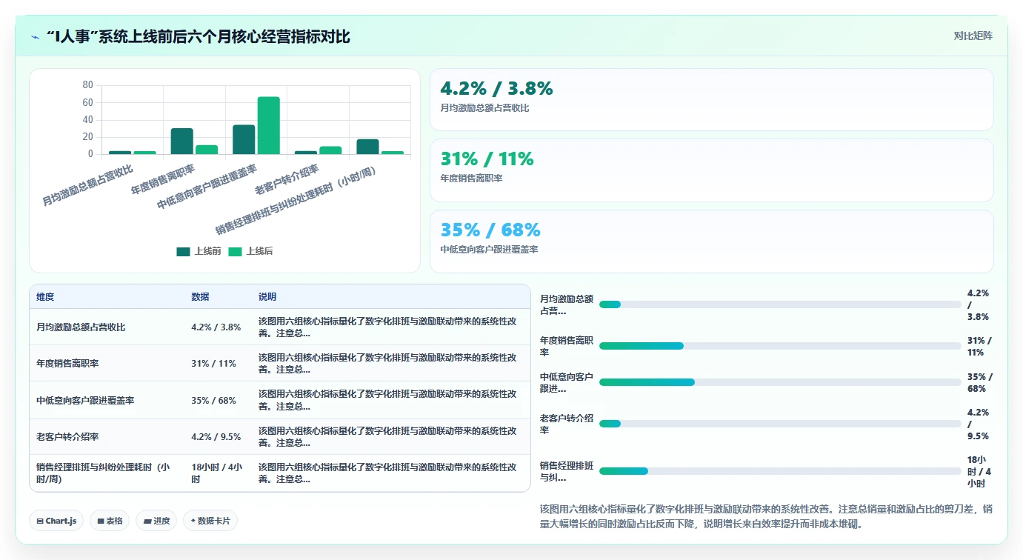Click the table value 4.2% / 9.5%
The height and width of the screenshot is (560, 1023).
coord(216,437)
